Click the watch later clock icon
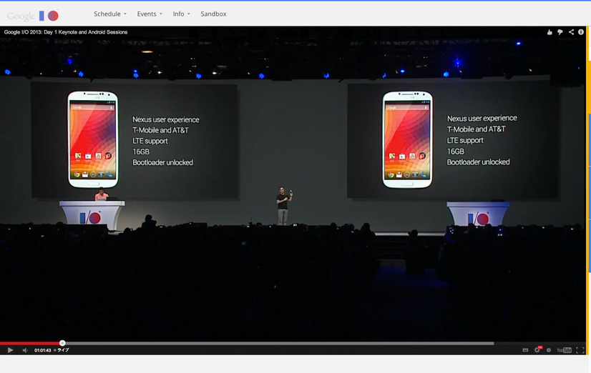This screenshot has width=591, height=373. 549,350
